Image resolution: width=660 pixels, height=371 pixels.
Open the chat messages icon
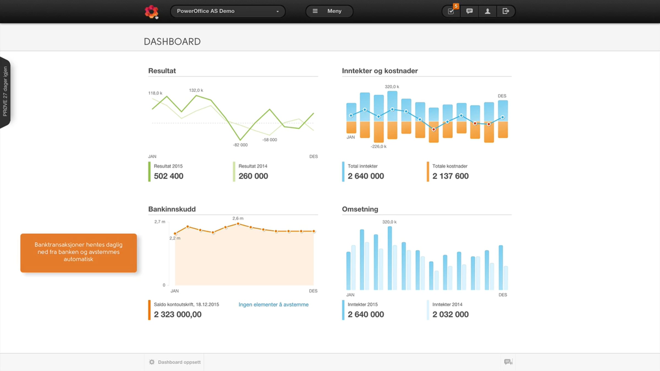469,11
